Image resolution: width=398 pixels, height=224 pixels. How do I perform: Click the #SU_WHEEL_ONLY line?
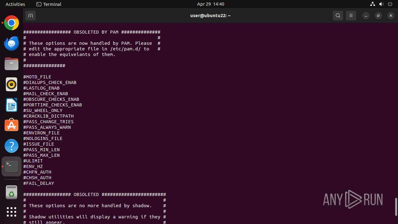coord(43,110)
